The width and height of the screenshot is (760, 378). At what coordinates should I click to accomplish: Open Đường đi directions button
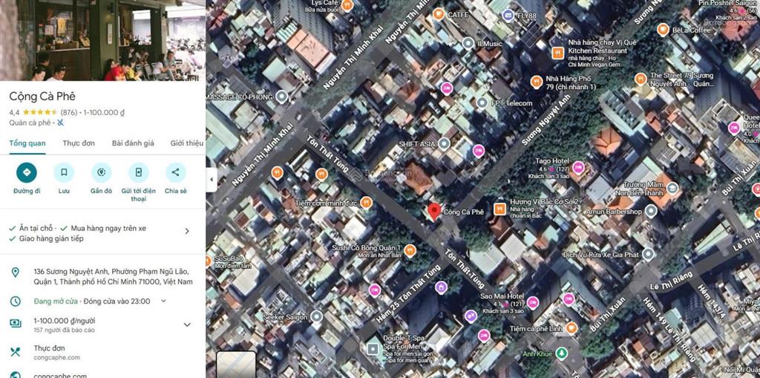(27, 173)
